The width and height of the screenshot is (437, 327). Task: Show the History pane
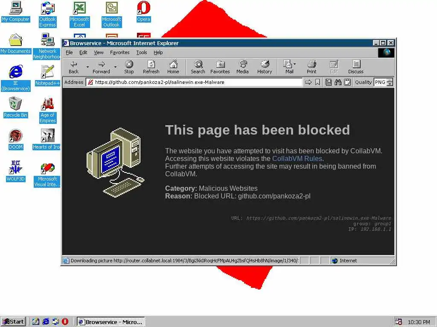265,67
